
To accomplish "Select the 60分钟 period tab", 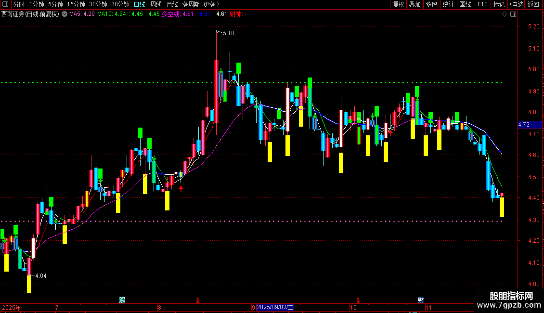I will pos(120,4).
